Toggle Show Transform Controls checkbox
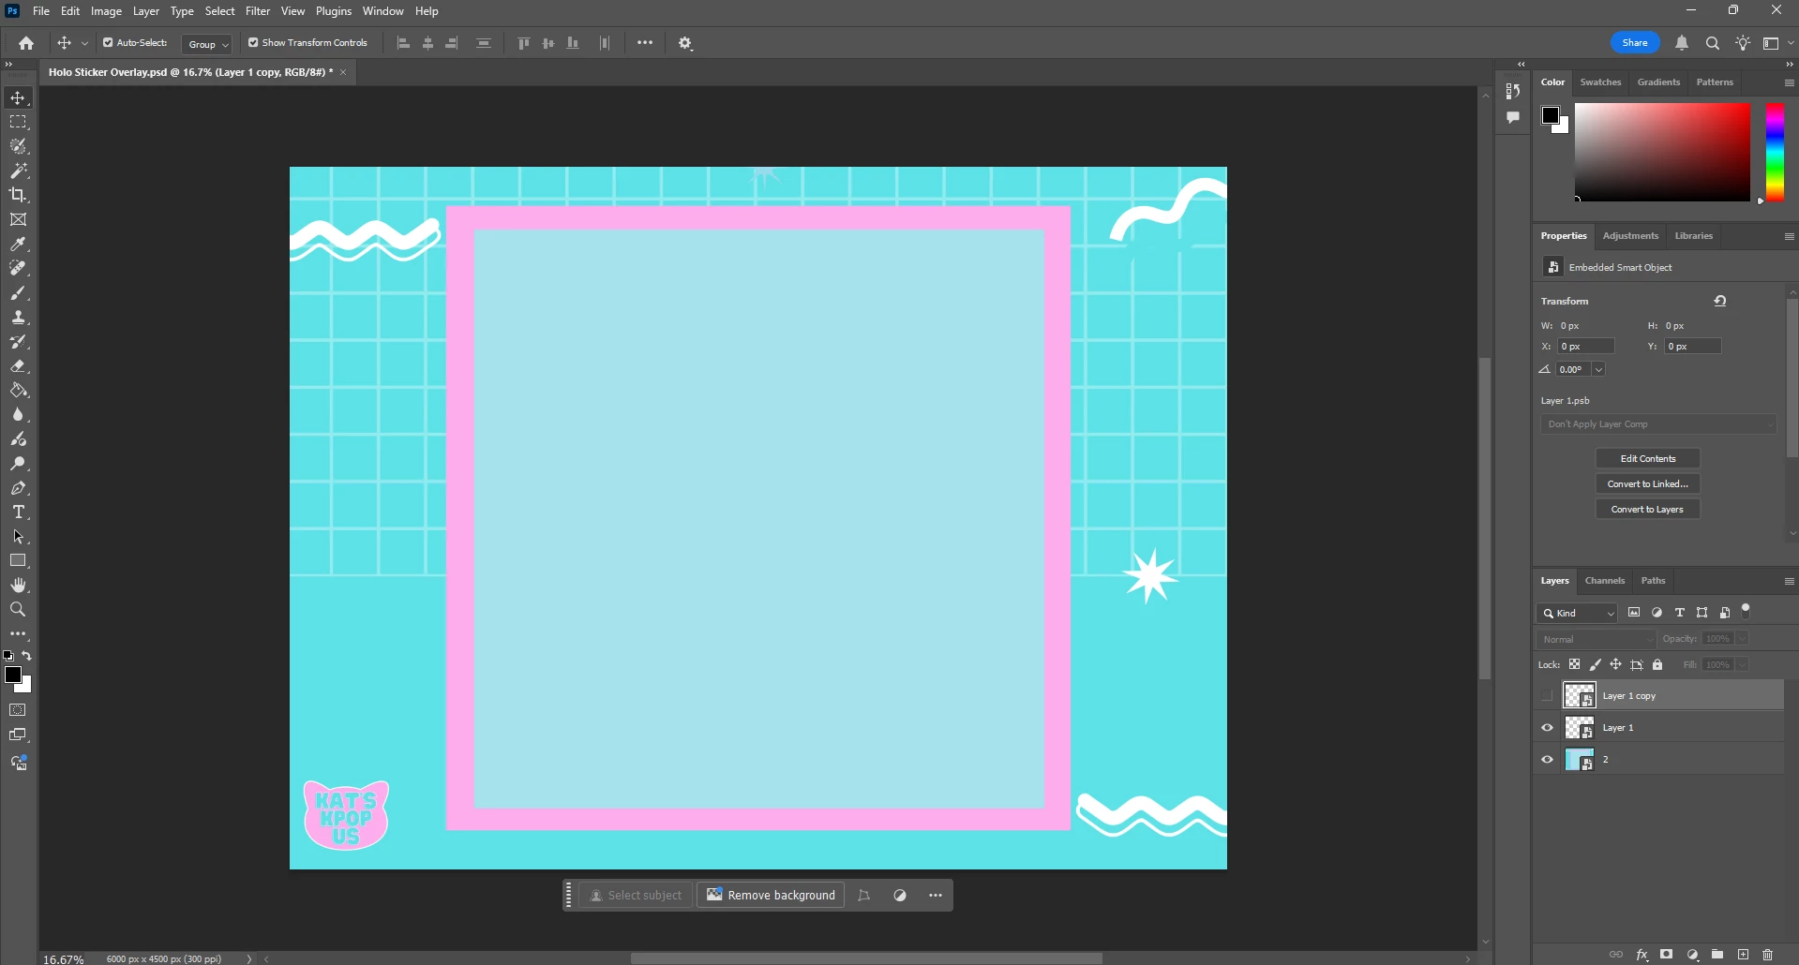1799x965 pixels. coord(253,43)
